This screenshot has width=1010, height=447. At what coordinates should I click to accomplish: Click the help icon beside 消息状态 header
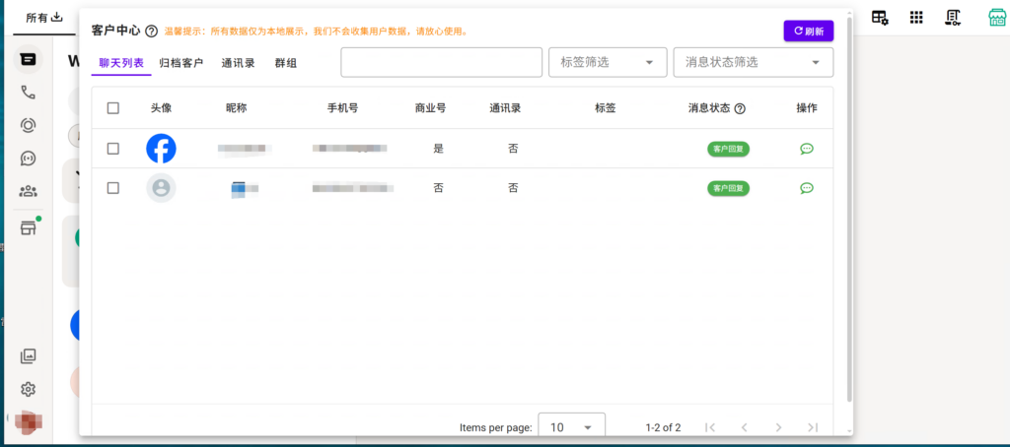tap(740, 108)
